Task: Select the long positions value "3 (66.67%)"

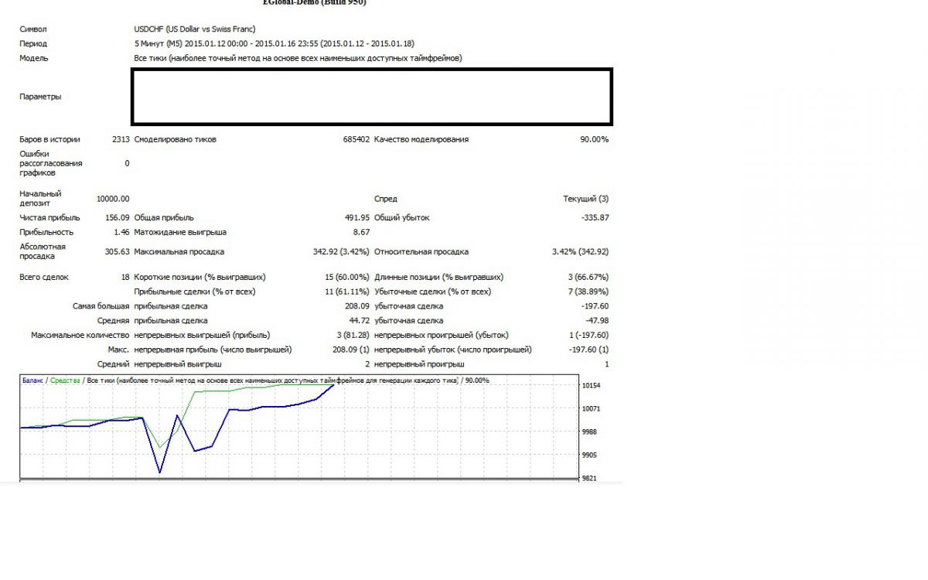Action: [x=588, y=277]
